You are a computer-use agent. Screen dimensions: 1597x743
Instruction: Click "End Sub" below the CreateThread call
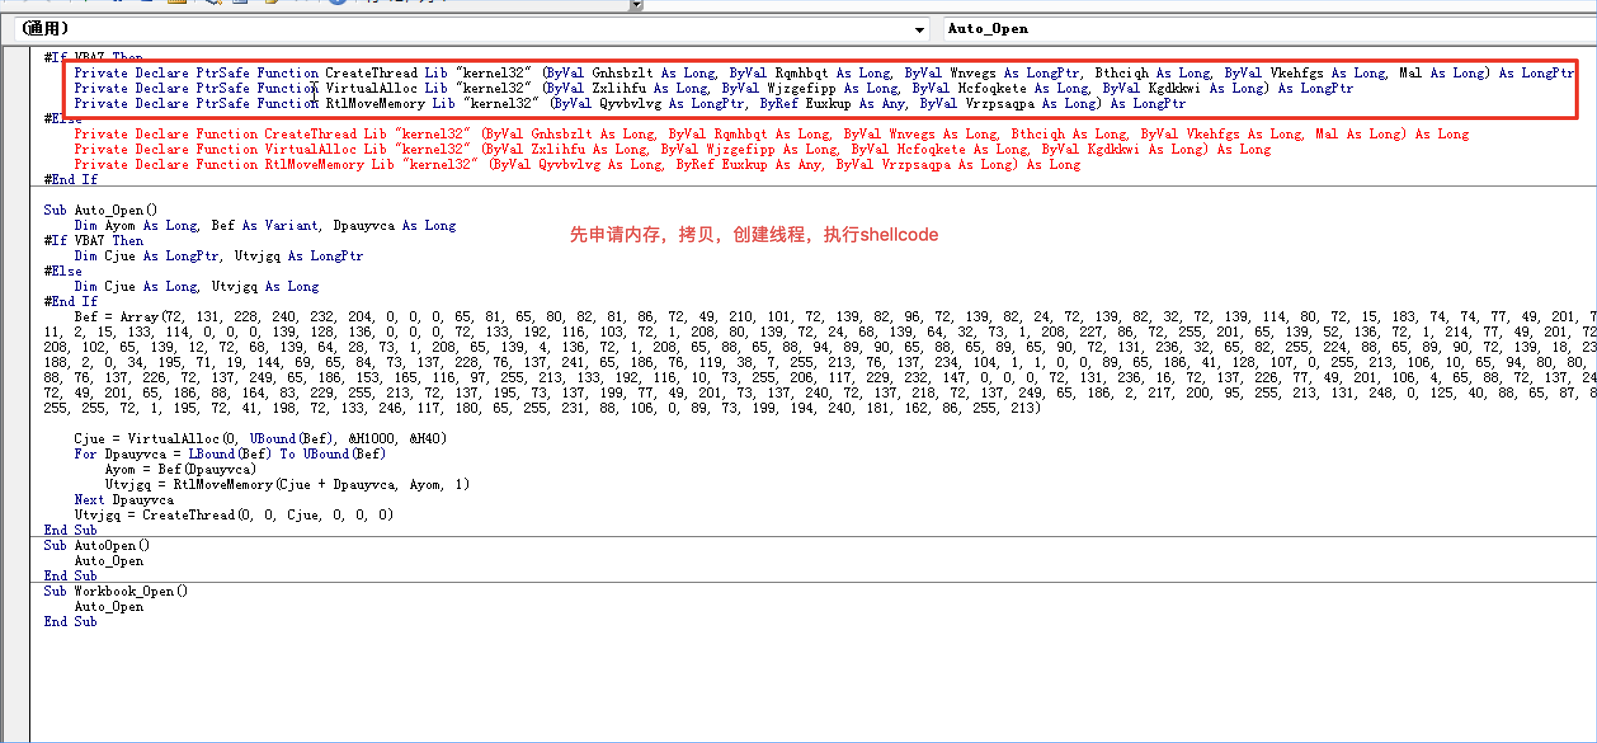pyautogui.click(x=70, y=530)
